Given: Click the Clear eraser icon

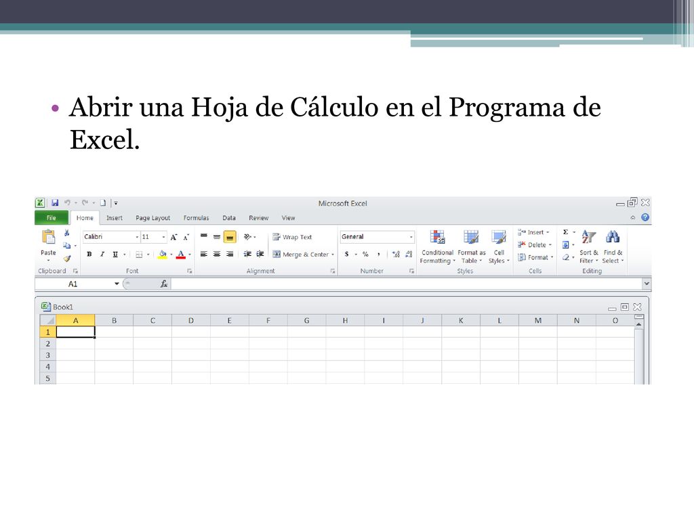Looking at the screenshot, I should click(x=566, y=257).
